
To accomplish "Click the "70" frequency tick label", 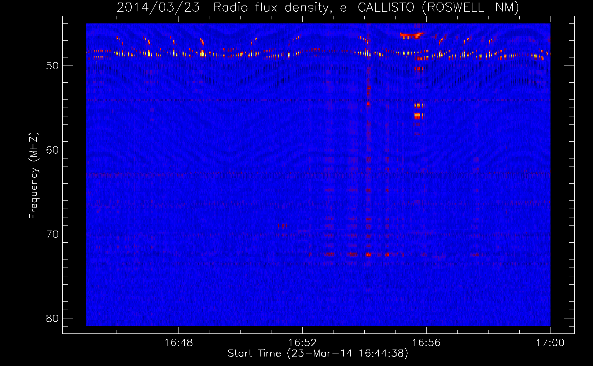I will click(x=52, y=234).
